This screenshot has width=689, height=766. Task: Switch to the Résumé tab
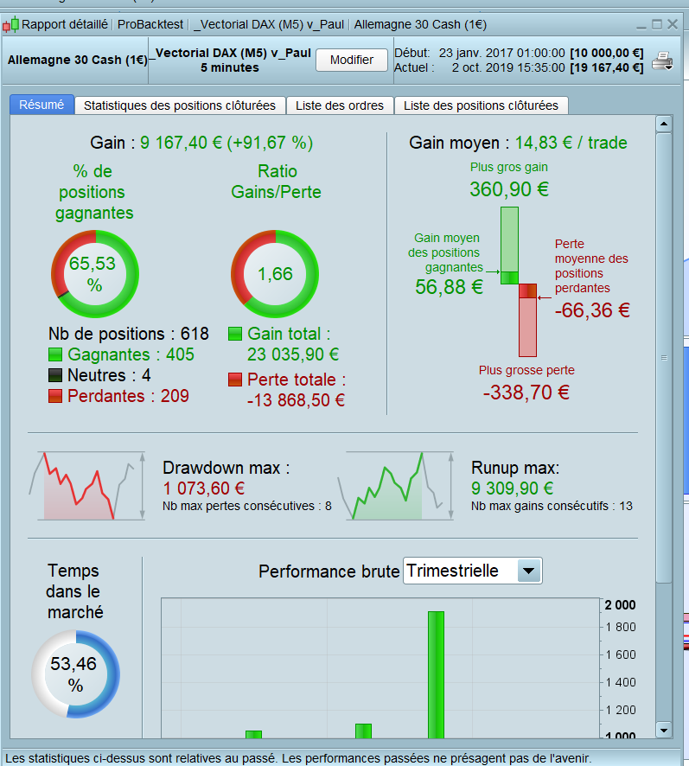click(41, 105)
